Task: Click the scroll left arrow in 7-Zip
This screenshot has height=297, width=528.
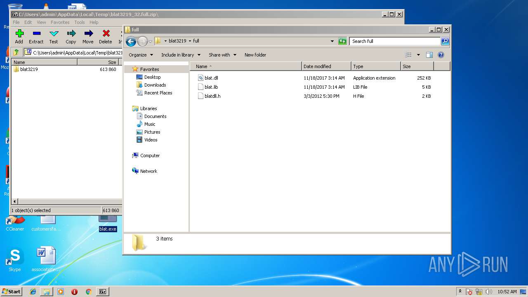Action: tap(15, 202)
